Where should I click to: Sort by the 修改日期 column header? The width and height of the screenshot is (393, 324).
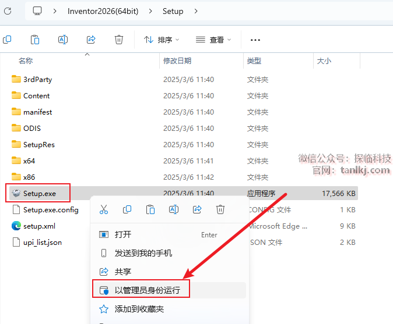click(177, 60)
